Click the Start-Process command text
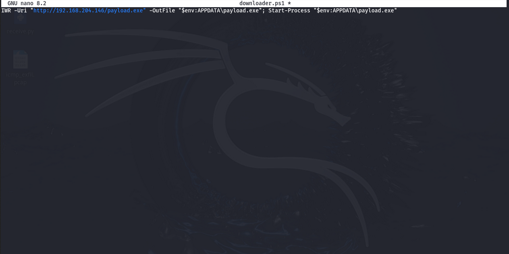The height and width of the screenshot is (254, 509). pos(289,10)
